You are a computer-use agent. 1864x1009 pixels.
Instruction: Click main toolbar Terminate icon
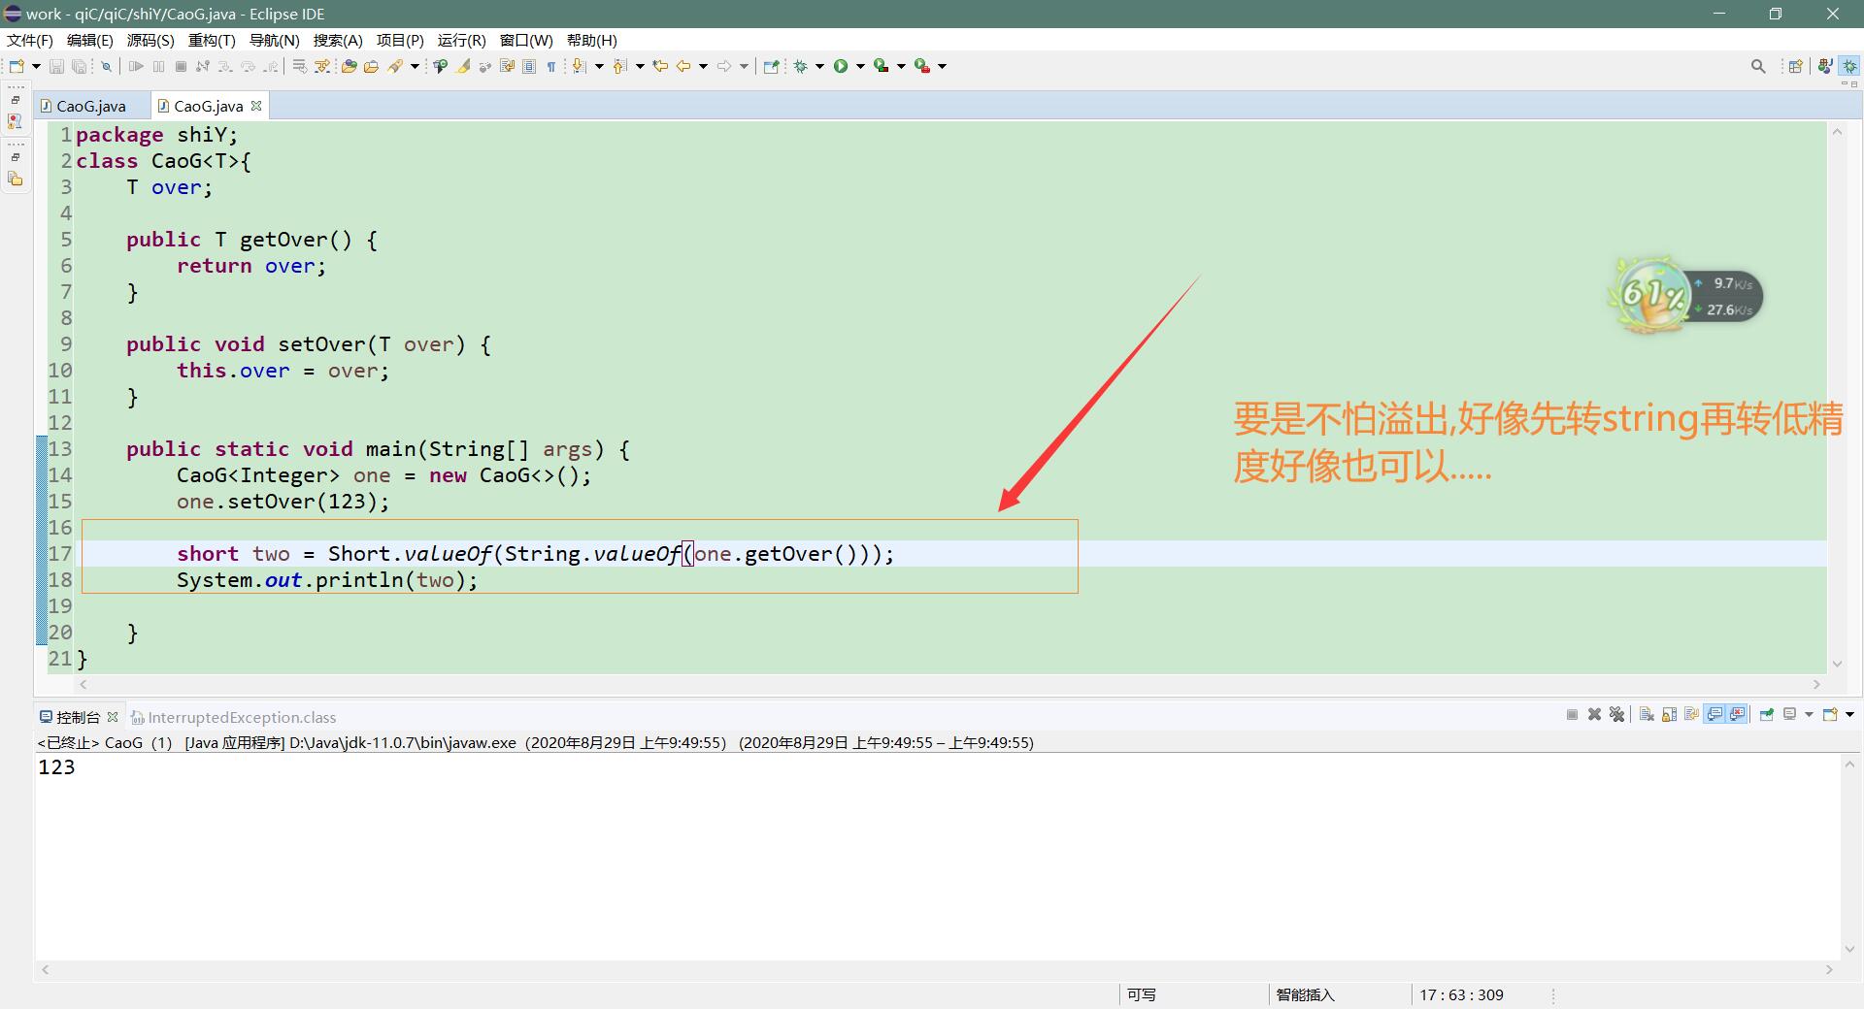(x=181, y=66)
